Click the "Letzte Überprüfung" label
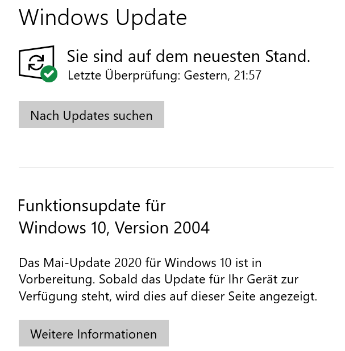This screenshot has width=345, height=351. [x=123, y=76]
